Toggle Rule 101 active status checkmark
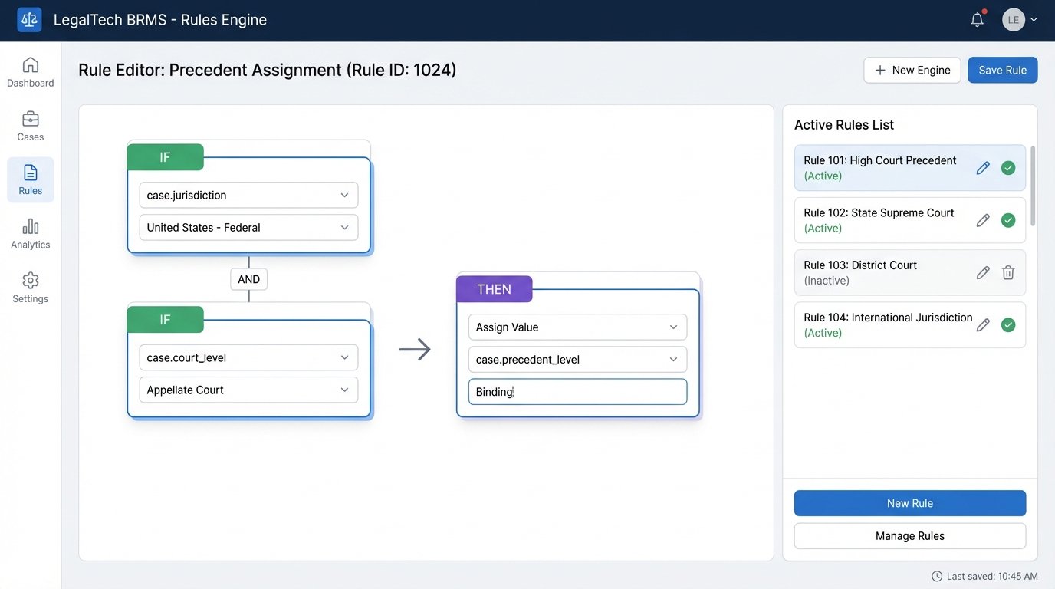This screenshot has width=1055, height=589. pyautogui.click(x=1008, y=167)
